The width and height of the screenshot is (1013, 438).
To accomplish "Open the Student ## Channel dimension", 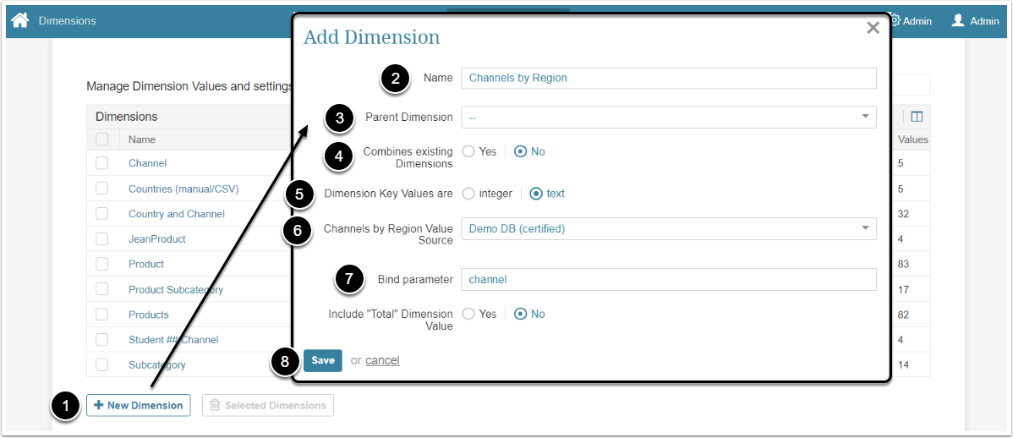I will [173, 340].
